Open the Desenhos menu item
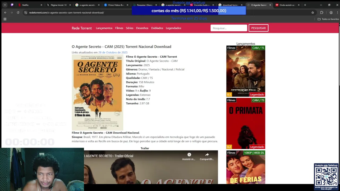This screenshot has height=191, width=340. click(x=142, y=28)
